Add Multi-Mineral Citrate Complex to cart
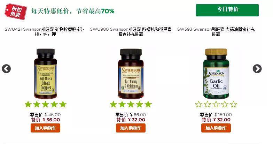Viewport: 273px width, 144px height. coord(45,128)
